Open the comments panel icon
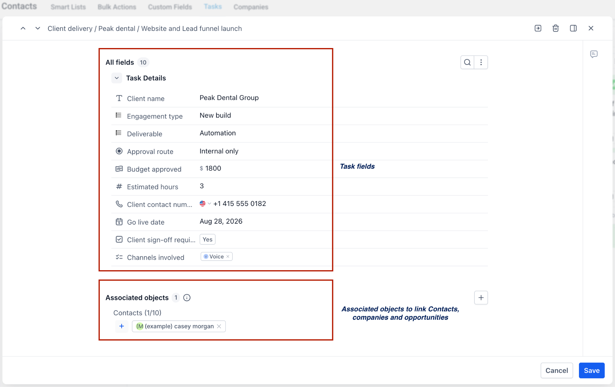 pos(594,54)
